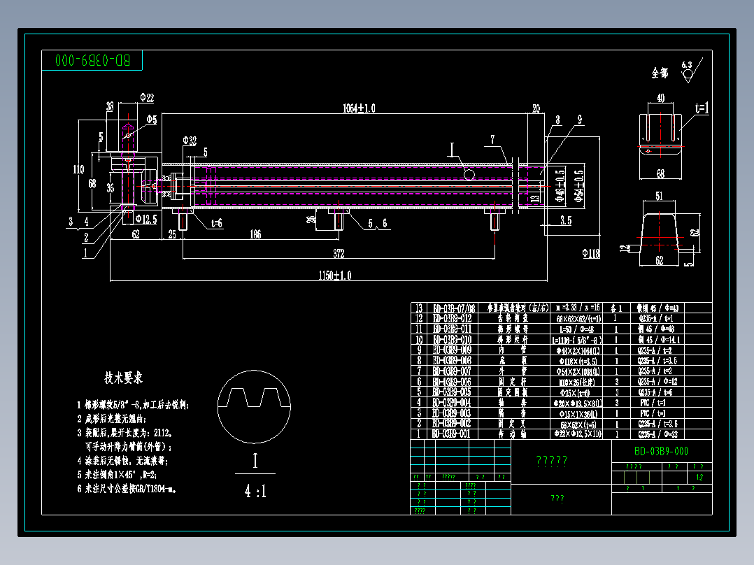Click the 4:1 scale label under detail I
Viewport: 754px width, 565px height.
[x=255, y=491]
